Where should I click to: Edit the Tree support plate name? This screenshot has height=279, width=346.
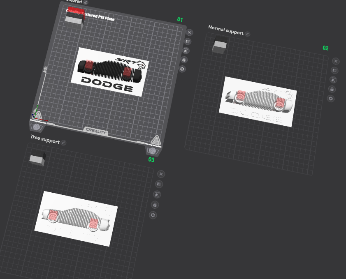63,143
